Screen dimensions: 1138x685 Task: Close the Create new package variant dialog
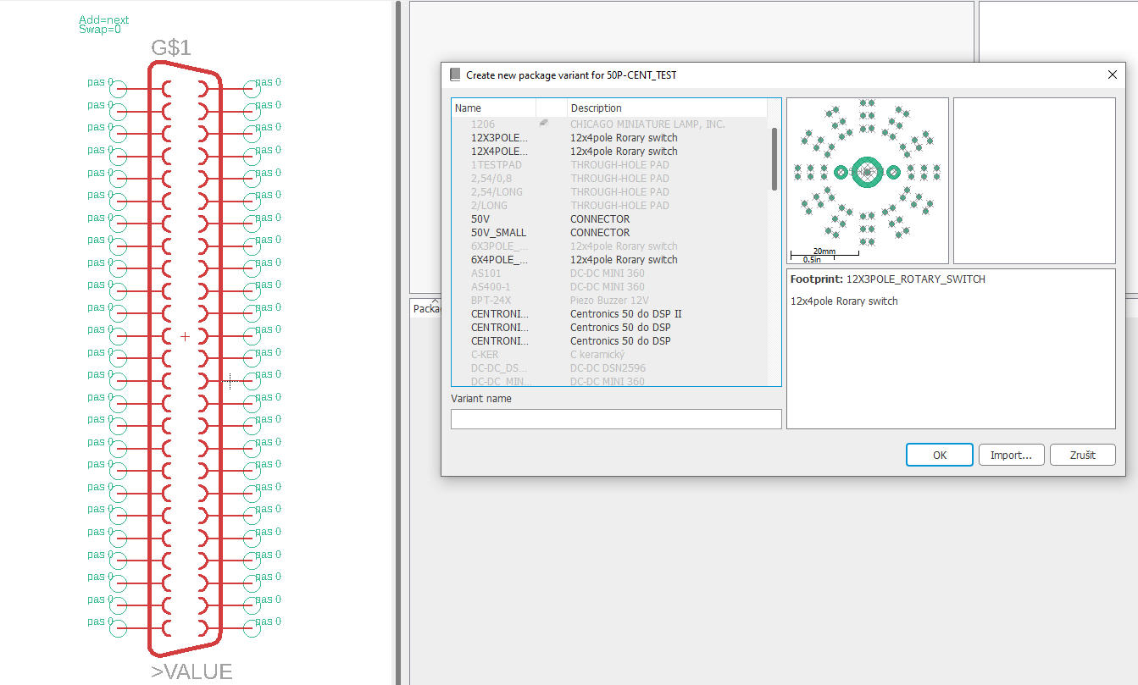coord(1113,75)
